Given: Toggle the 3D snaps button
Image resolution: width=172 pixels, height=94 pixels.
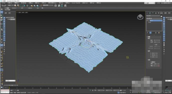Looking at the screenshot, I should [x=2, y=52].
